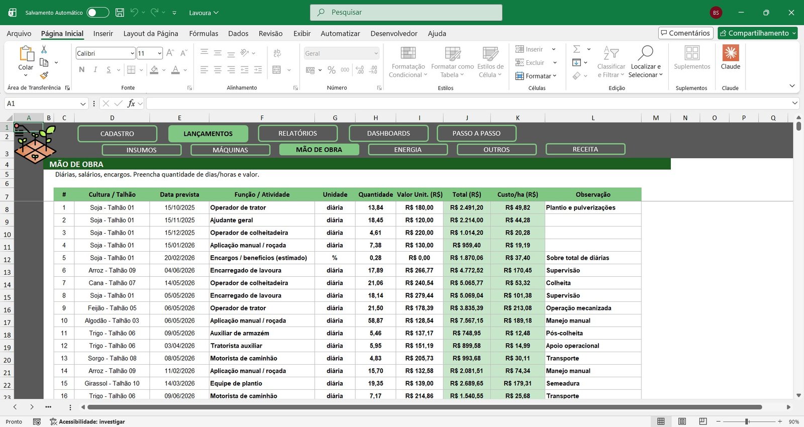Toggle middle vertical alignment

218,53
